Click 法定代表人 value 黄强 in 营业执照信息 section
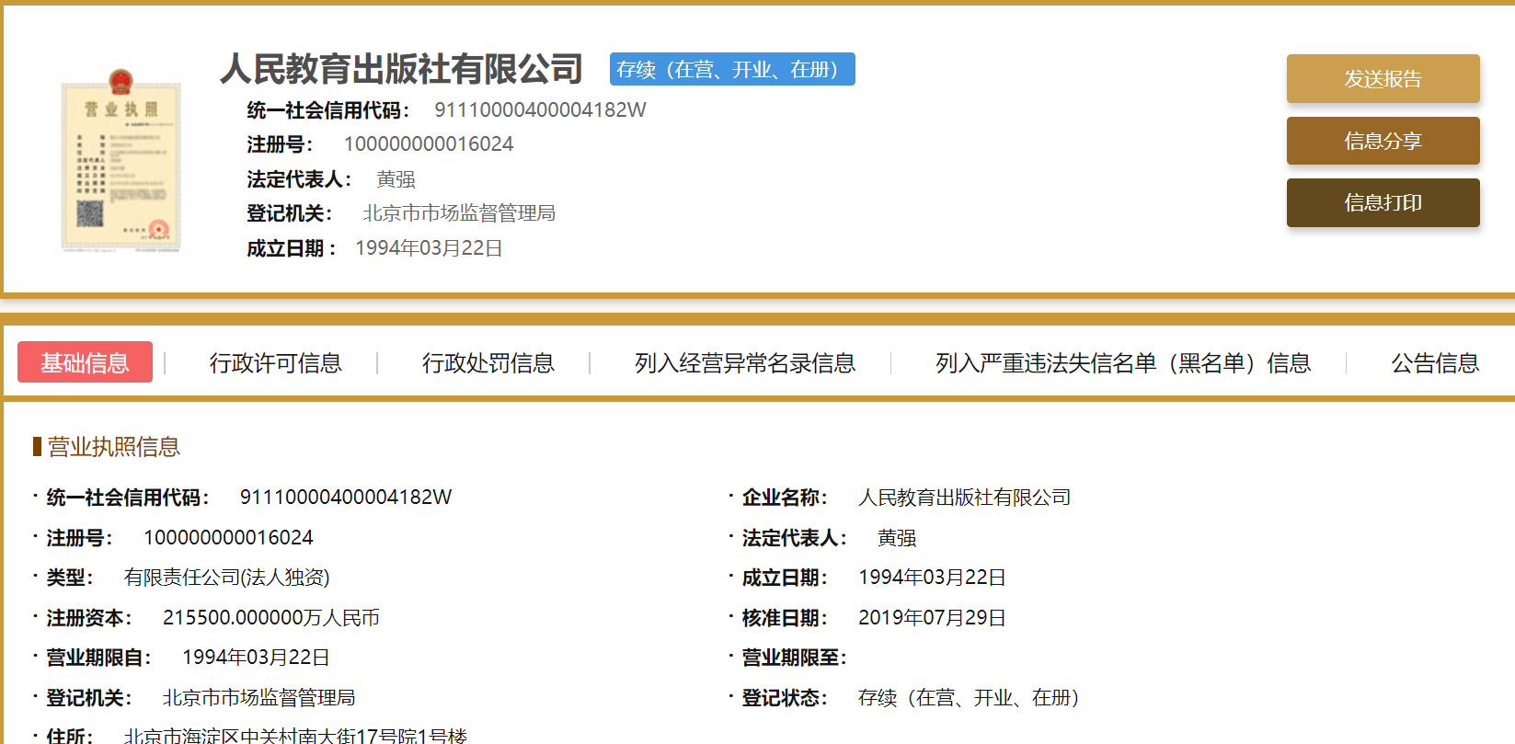The height and width of the screenshot is (744, 1515). [897, 538]
